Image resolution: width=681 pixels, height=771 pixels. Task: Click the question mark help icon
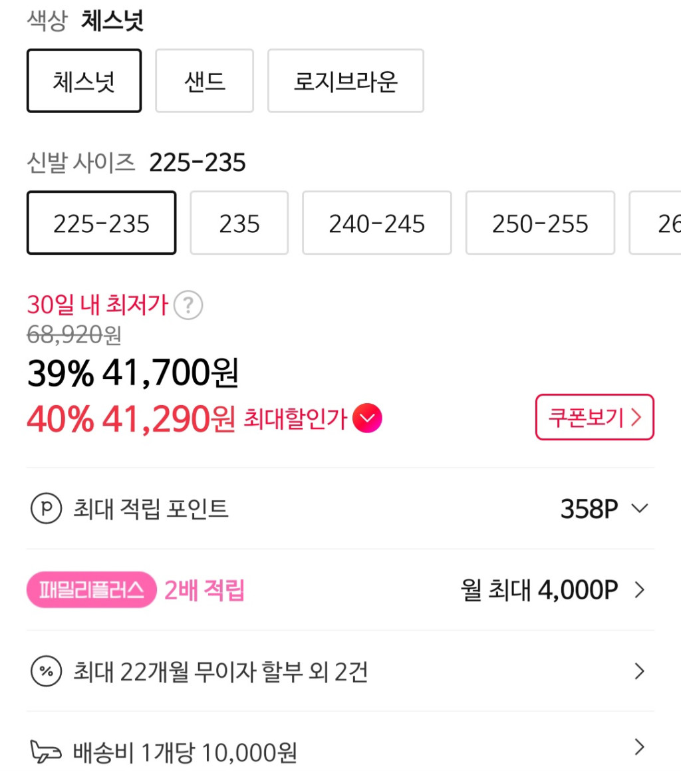[188, 306]
